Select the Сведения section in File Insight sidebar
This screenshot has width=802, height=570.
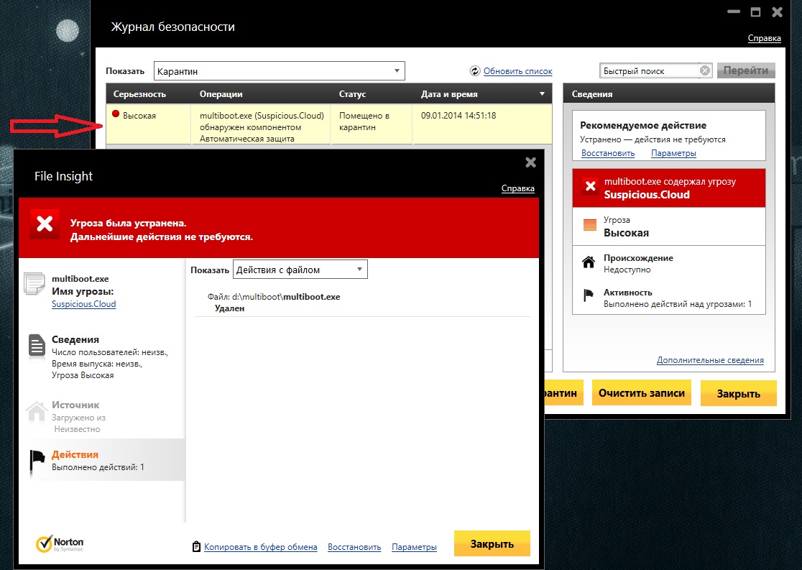[101, 357]
